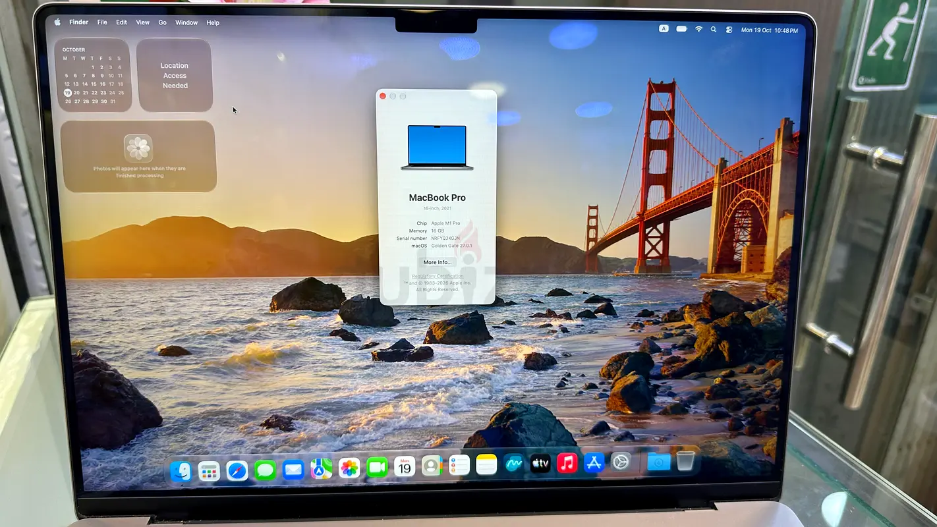Open the App Store in Dock
Image resolution: width=937 pixels, height=527 pixels.
click(594, 462)
